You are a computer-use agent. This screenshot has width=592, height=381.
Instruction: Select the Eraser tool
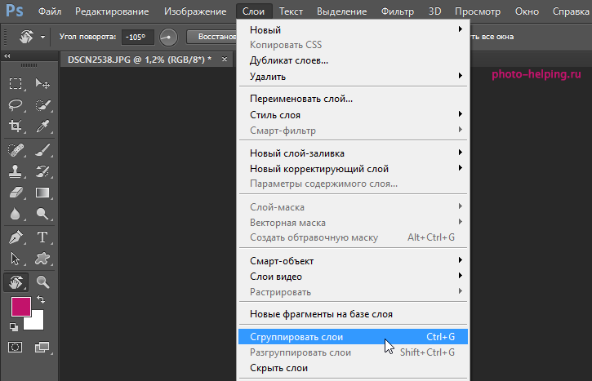[x=16, y=193]
